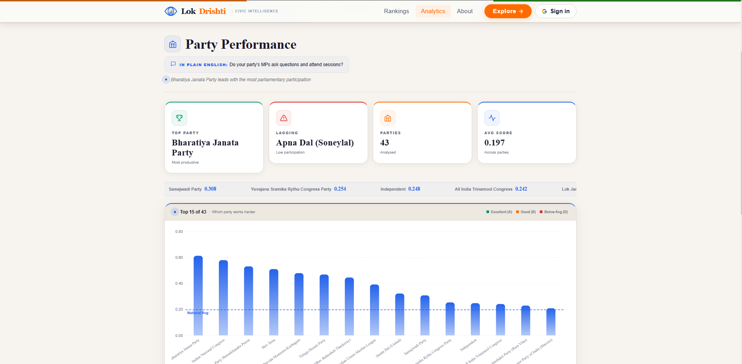The height and width of the screenshot is (364, 742).
Task: Click the Samajwadi Party score in the ticker
Action: [210, 189]
